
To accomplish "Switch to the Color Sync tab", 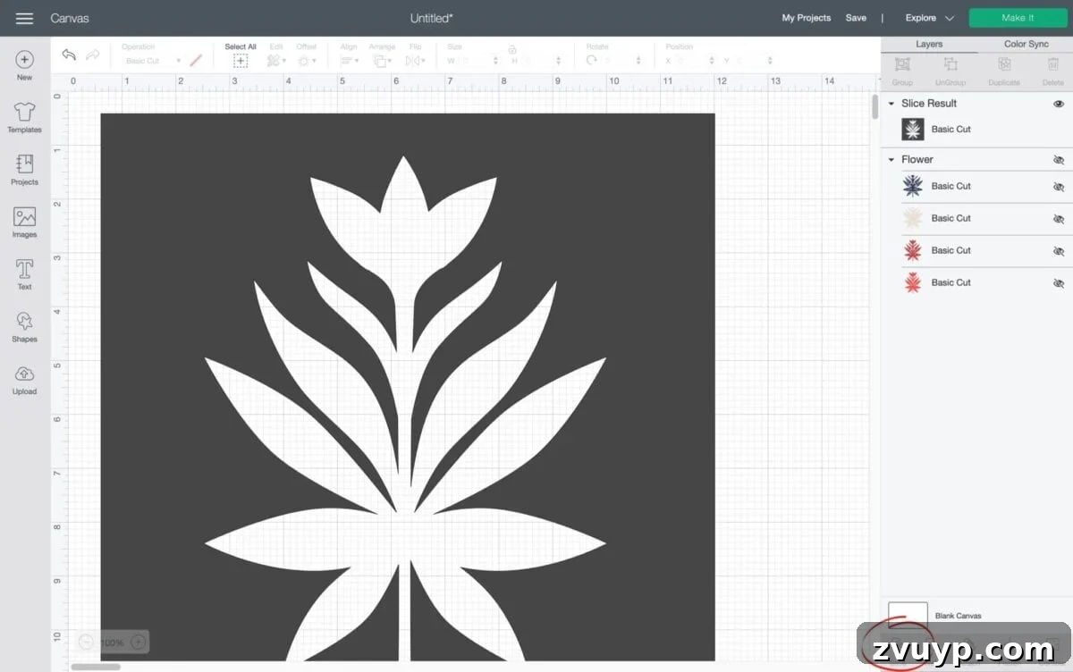I will 1026,44.
